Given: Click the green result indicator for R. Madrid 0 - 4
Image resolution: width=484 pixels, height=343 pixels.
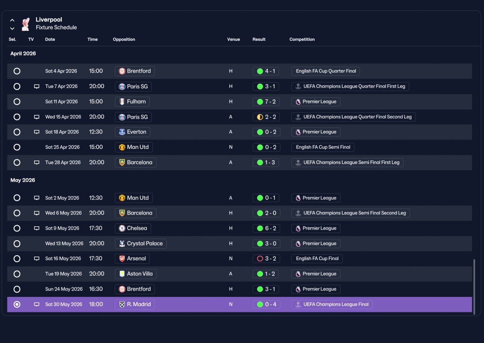Looking at the screenshot, I should click(x=260, y=304).
